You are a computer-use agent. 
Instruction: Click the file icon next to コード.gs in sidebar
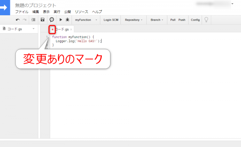coord(4,29)
